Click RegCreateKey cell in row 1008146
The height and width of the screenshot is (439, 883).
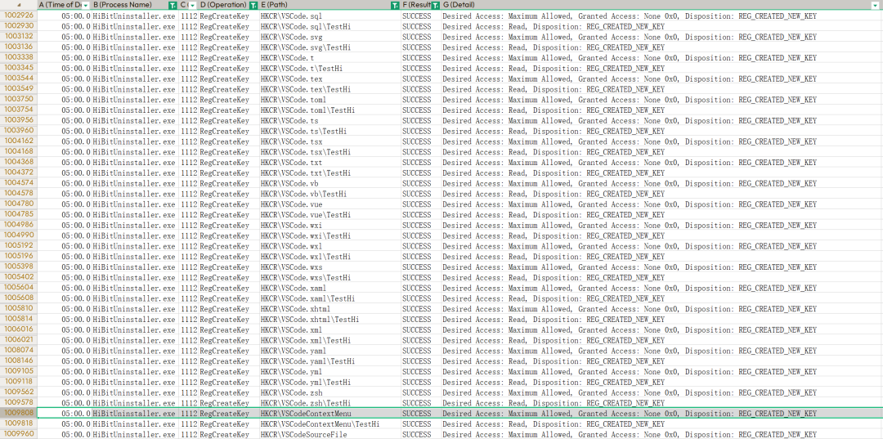pos(229,361)
